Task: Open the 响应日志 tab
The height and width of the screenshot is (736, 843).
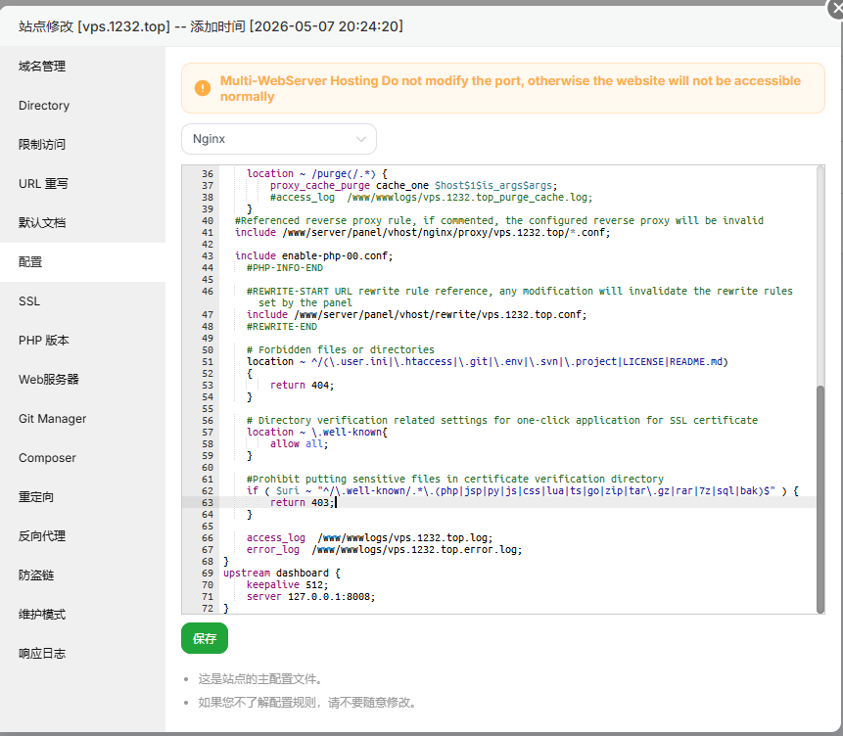Action: click(x=42, y=654)
